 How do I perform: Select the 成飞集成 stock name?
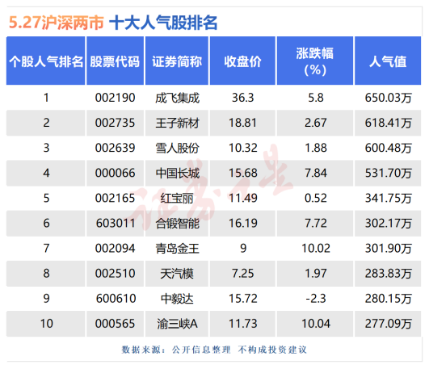pyautogui.click(x=177, y=98)
